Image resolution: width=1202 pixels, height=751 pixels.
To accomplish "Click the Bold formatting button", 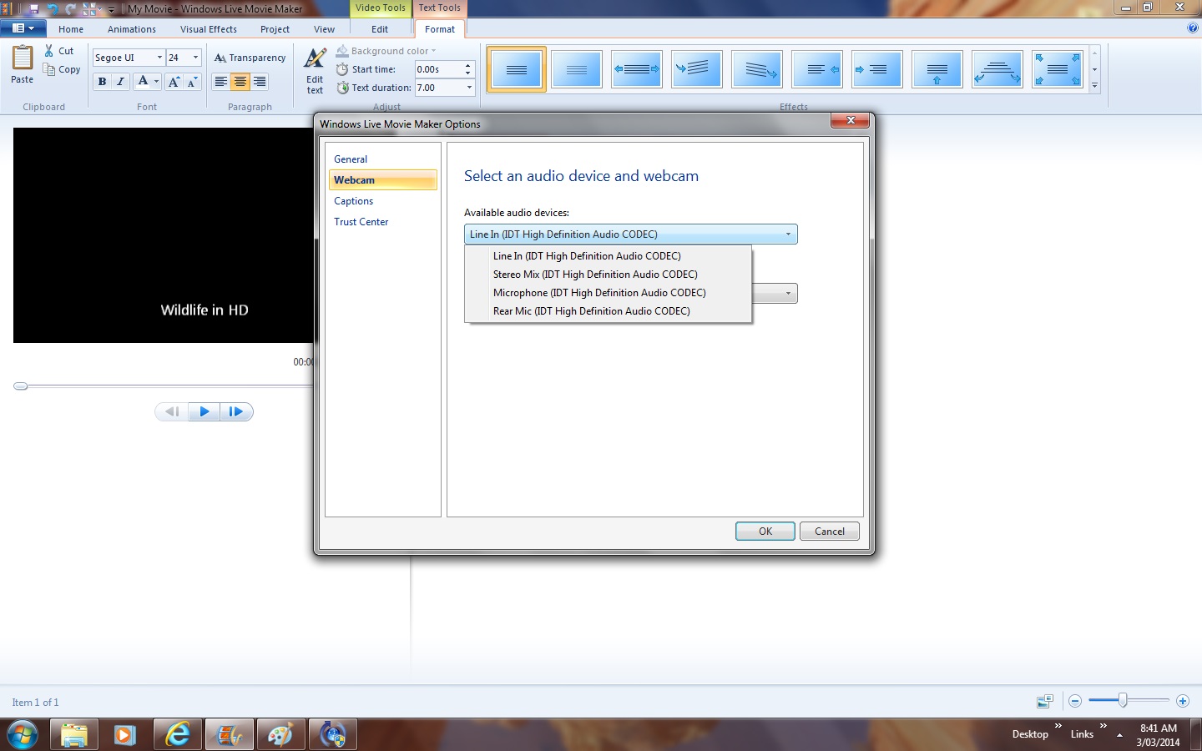I will (102, 82).
